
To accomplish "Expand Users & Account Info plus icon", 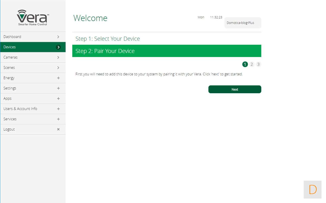I will point(58,109).
